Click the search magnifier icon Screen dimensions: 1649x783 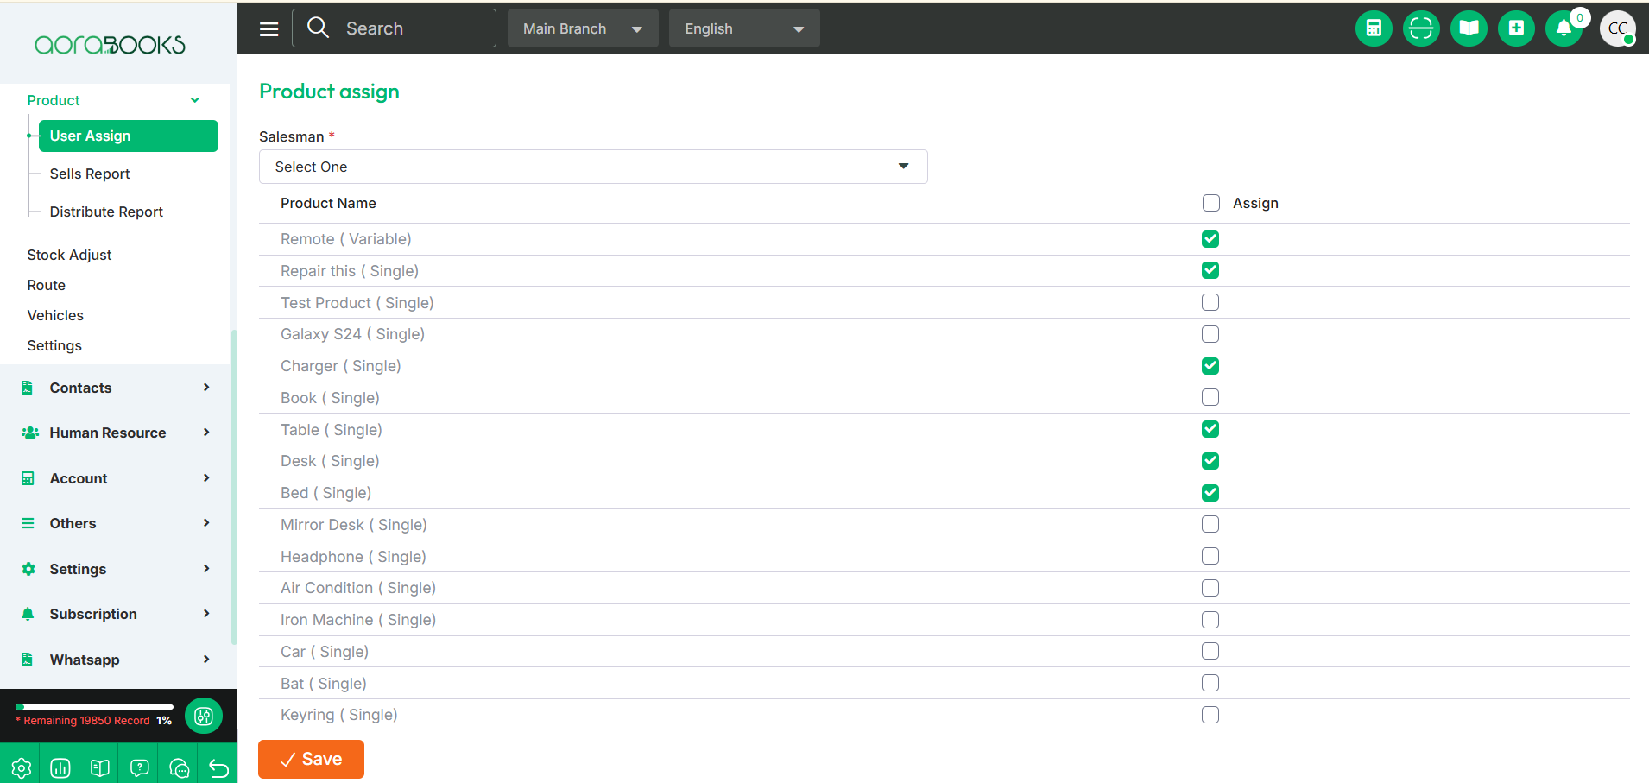pos(319,28)
